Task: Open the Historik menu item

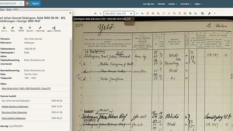Action: tap(161, 4)
